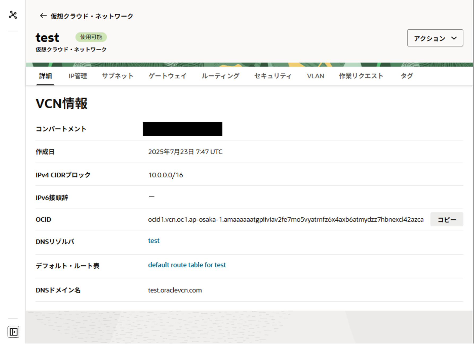Click the 仮想クラウド・ネットワーク breadcrumb link
This screenshot has width=474, height=344.
92,16
